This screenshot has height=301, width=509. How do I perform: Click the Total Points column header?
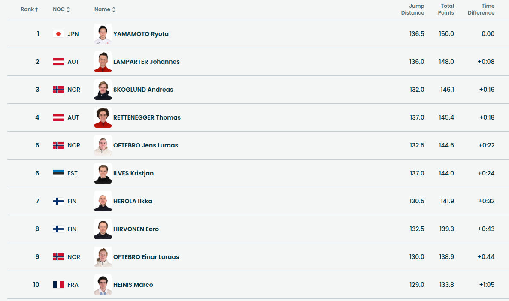[x=446, y=9]
